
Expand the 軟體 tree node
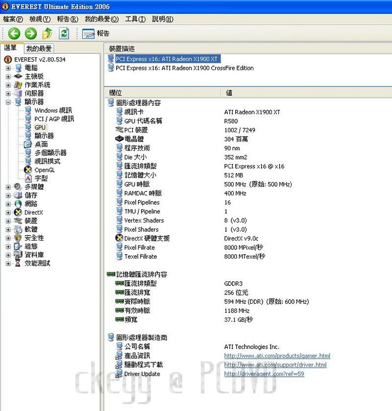(8, 229)
